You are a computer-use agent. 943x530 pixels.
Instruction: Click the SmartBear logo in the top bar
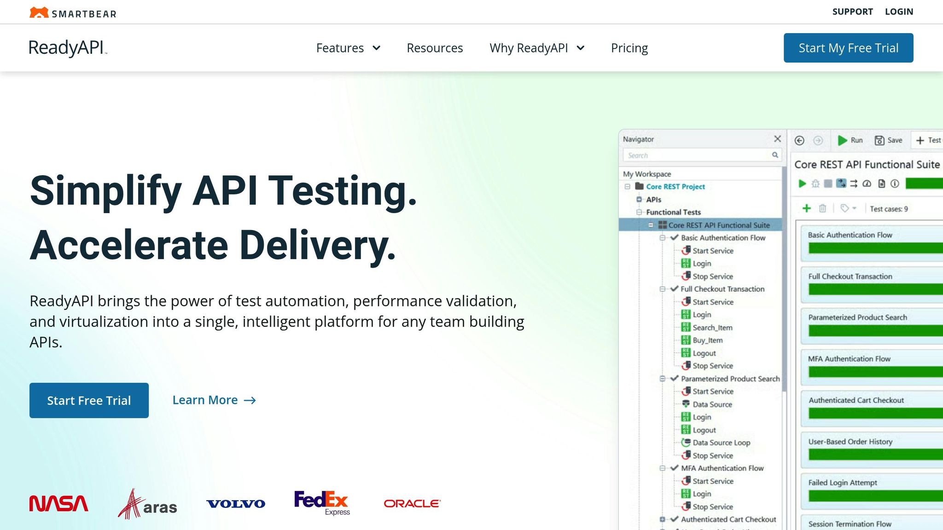(x=73, y=12)
